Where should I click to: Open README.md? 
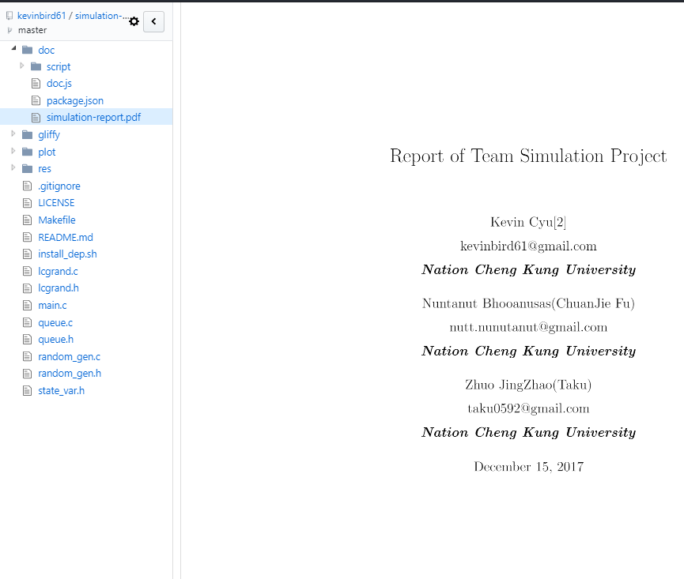66,238
